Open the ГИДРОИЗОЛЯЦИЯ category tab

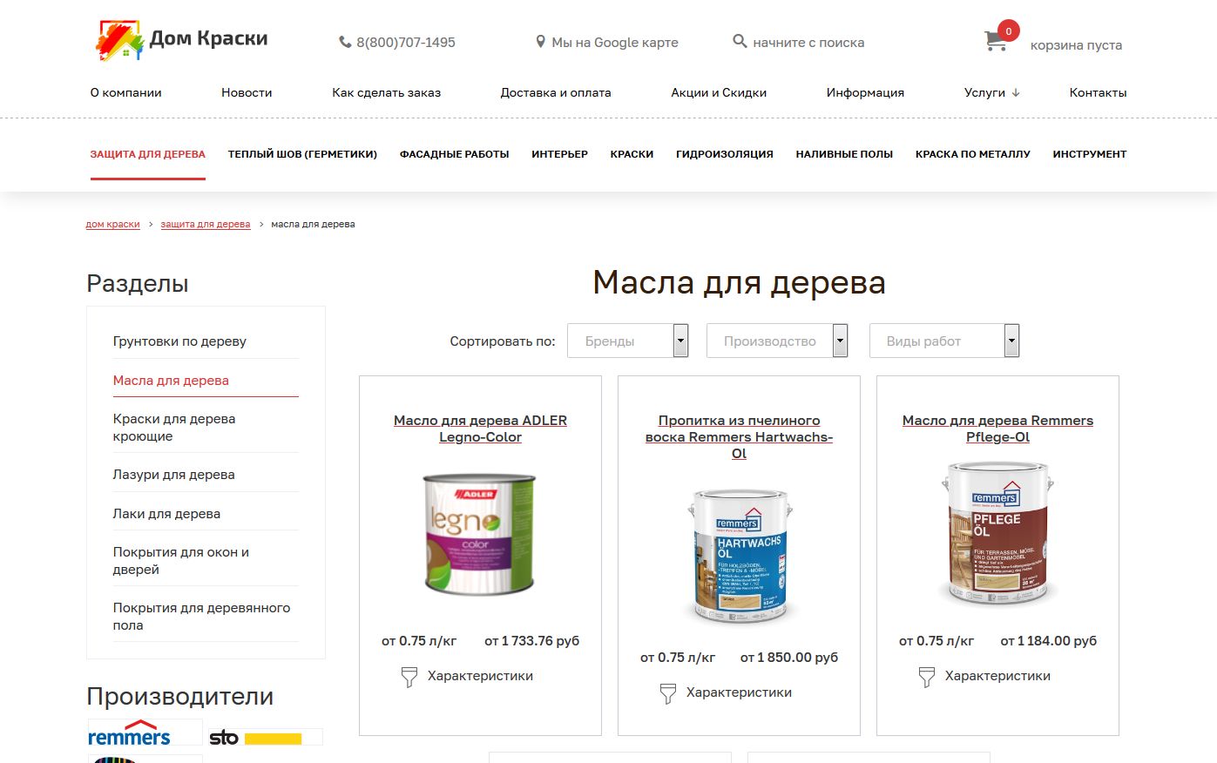[x=725, y=154]
